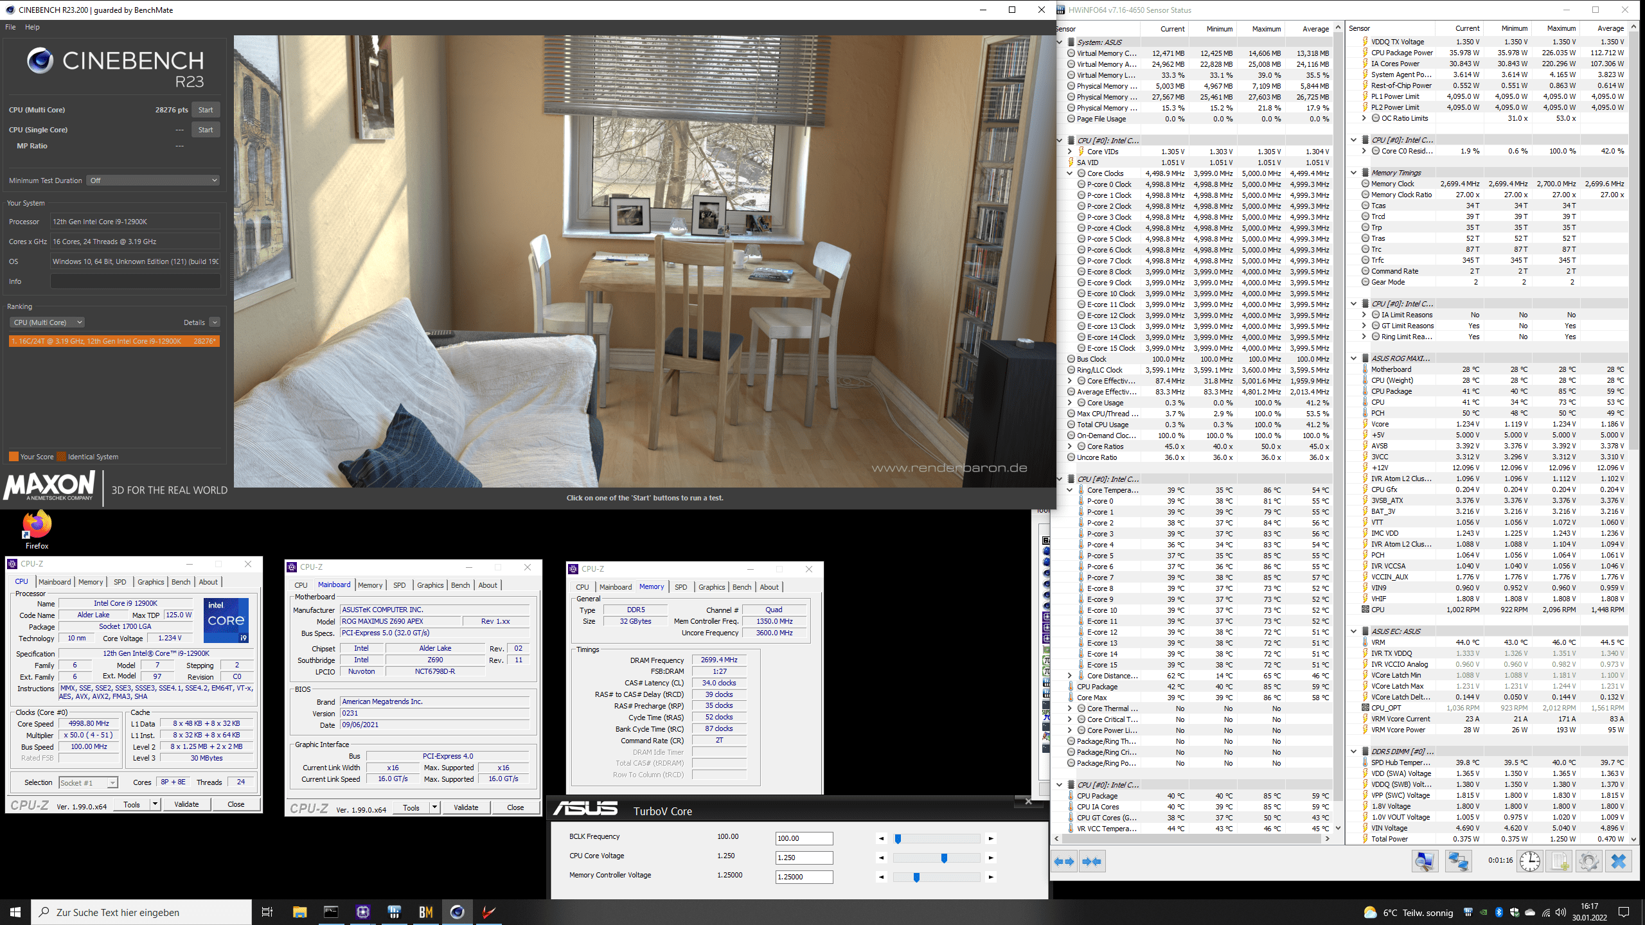Open weather widget 6°C Teilw. sonnig

point(1408,912)
